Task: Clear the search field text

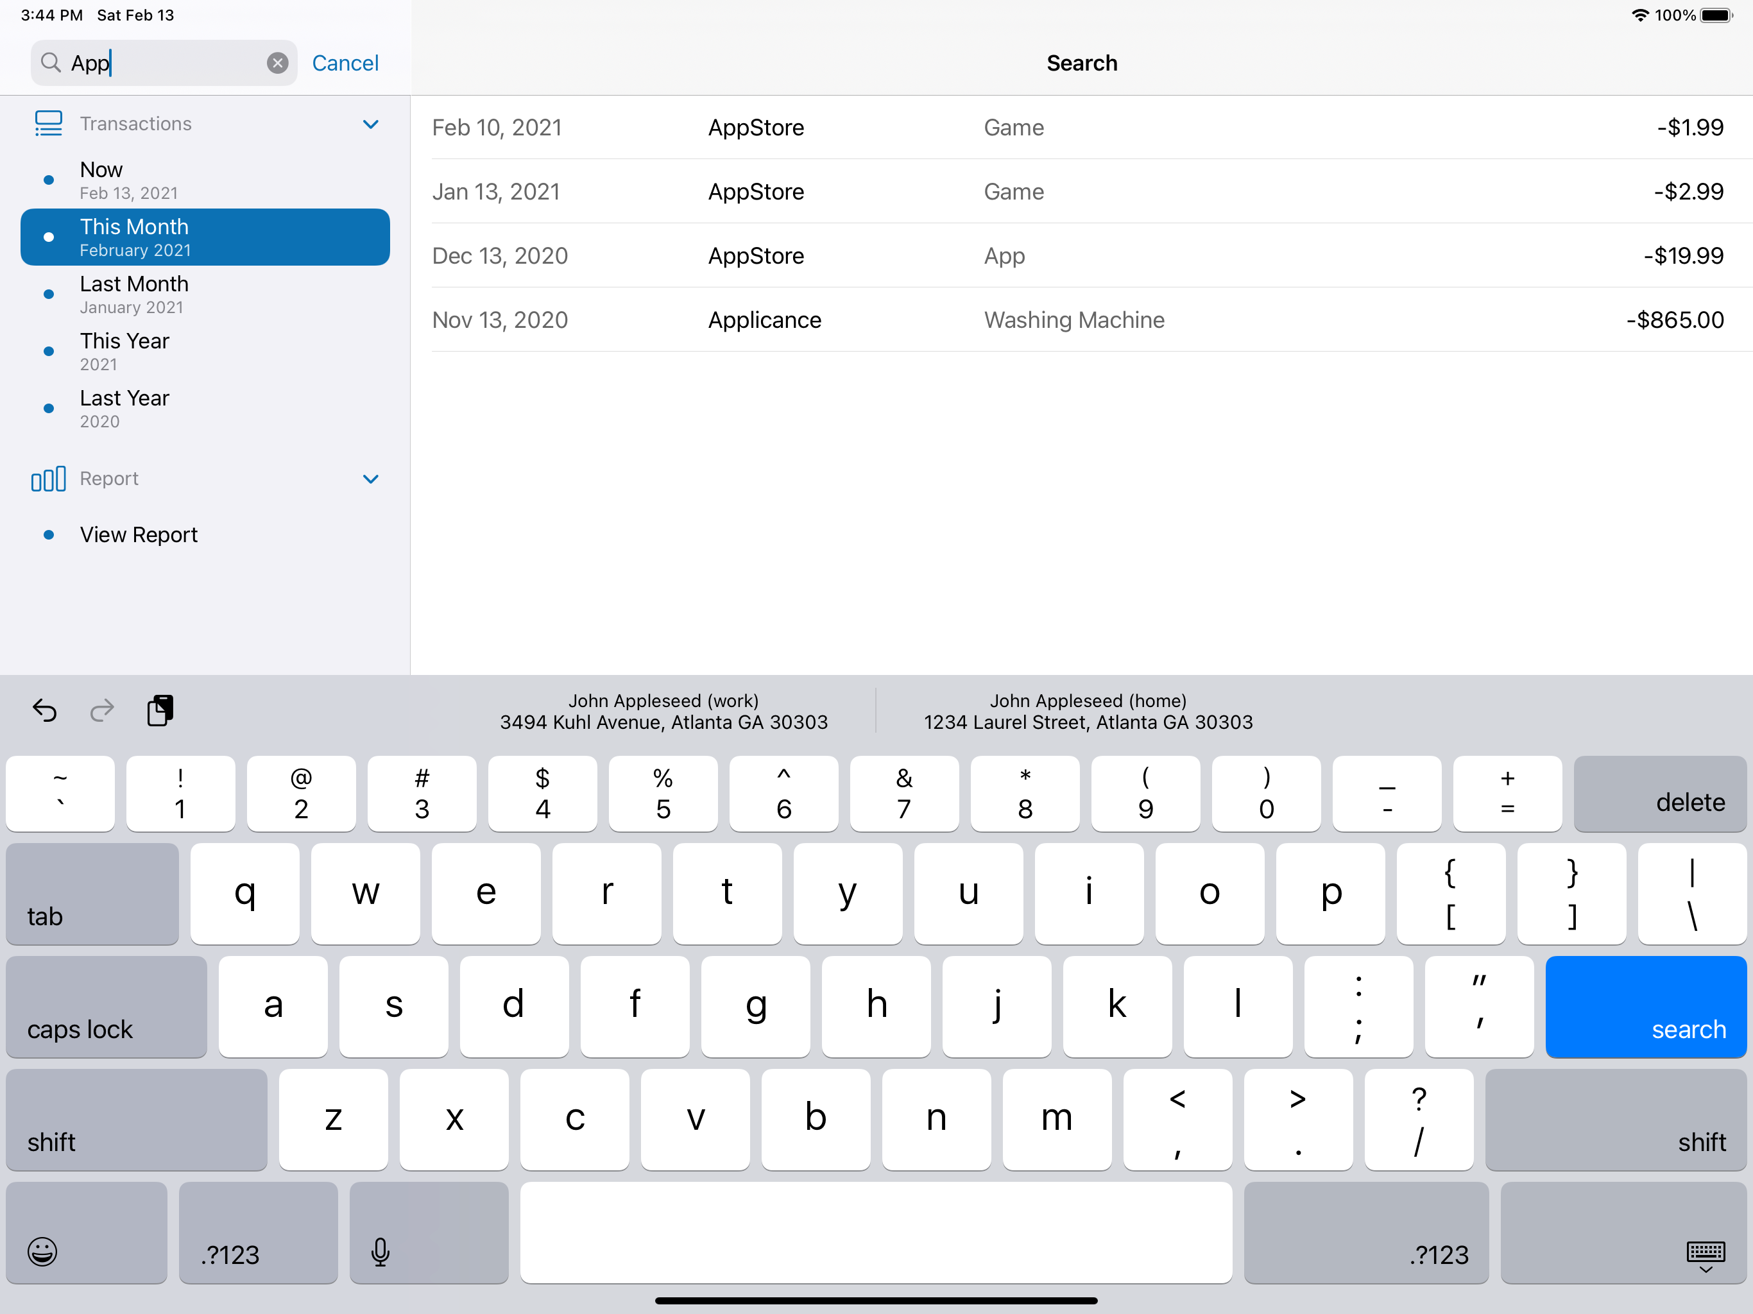Action: [277, 63]
